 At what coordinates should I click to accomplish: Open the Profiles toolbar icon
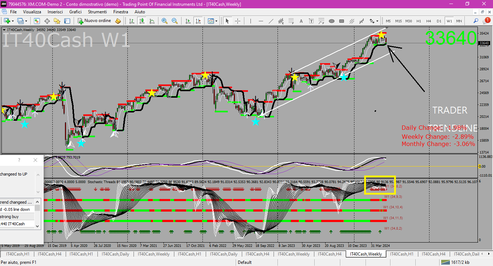[x=20, y=21]
